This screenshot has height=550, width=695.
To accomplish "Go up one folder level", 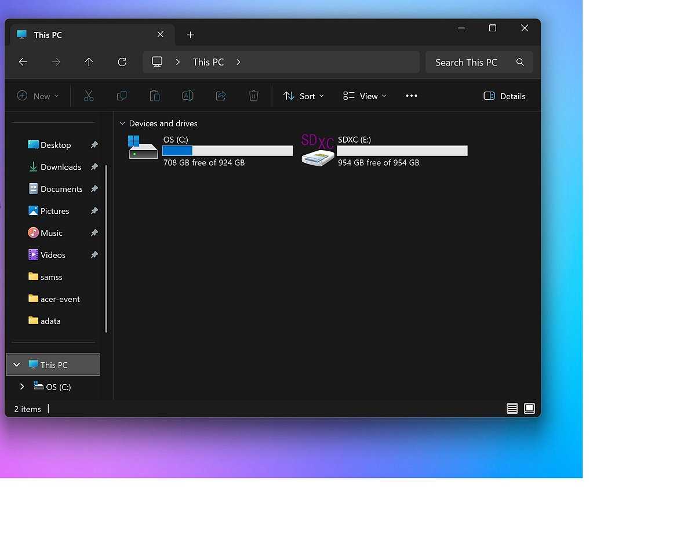I will click(89, 62).
